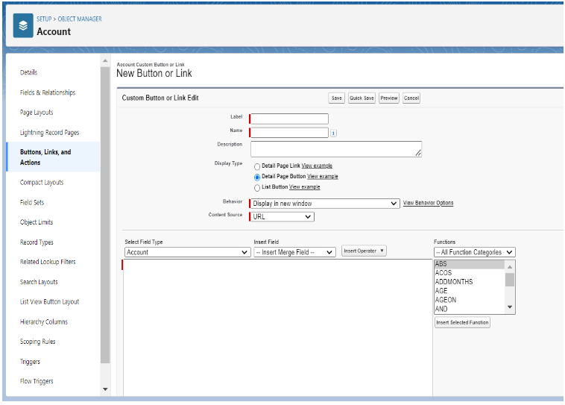The image size is (565, 405).
Task: Open the Behavior dropdown
Action: (x=325, y=204)
